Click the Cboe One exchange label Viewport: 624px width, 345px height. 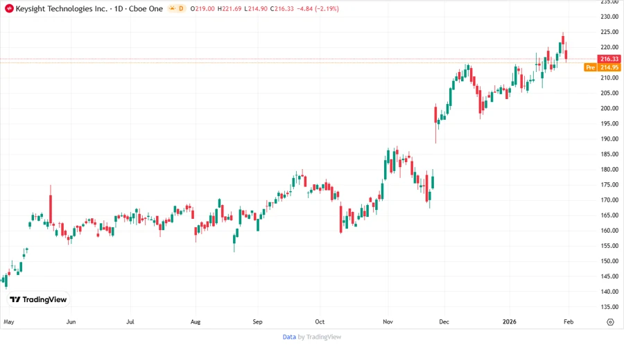coord(146,9)
